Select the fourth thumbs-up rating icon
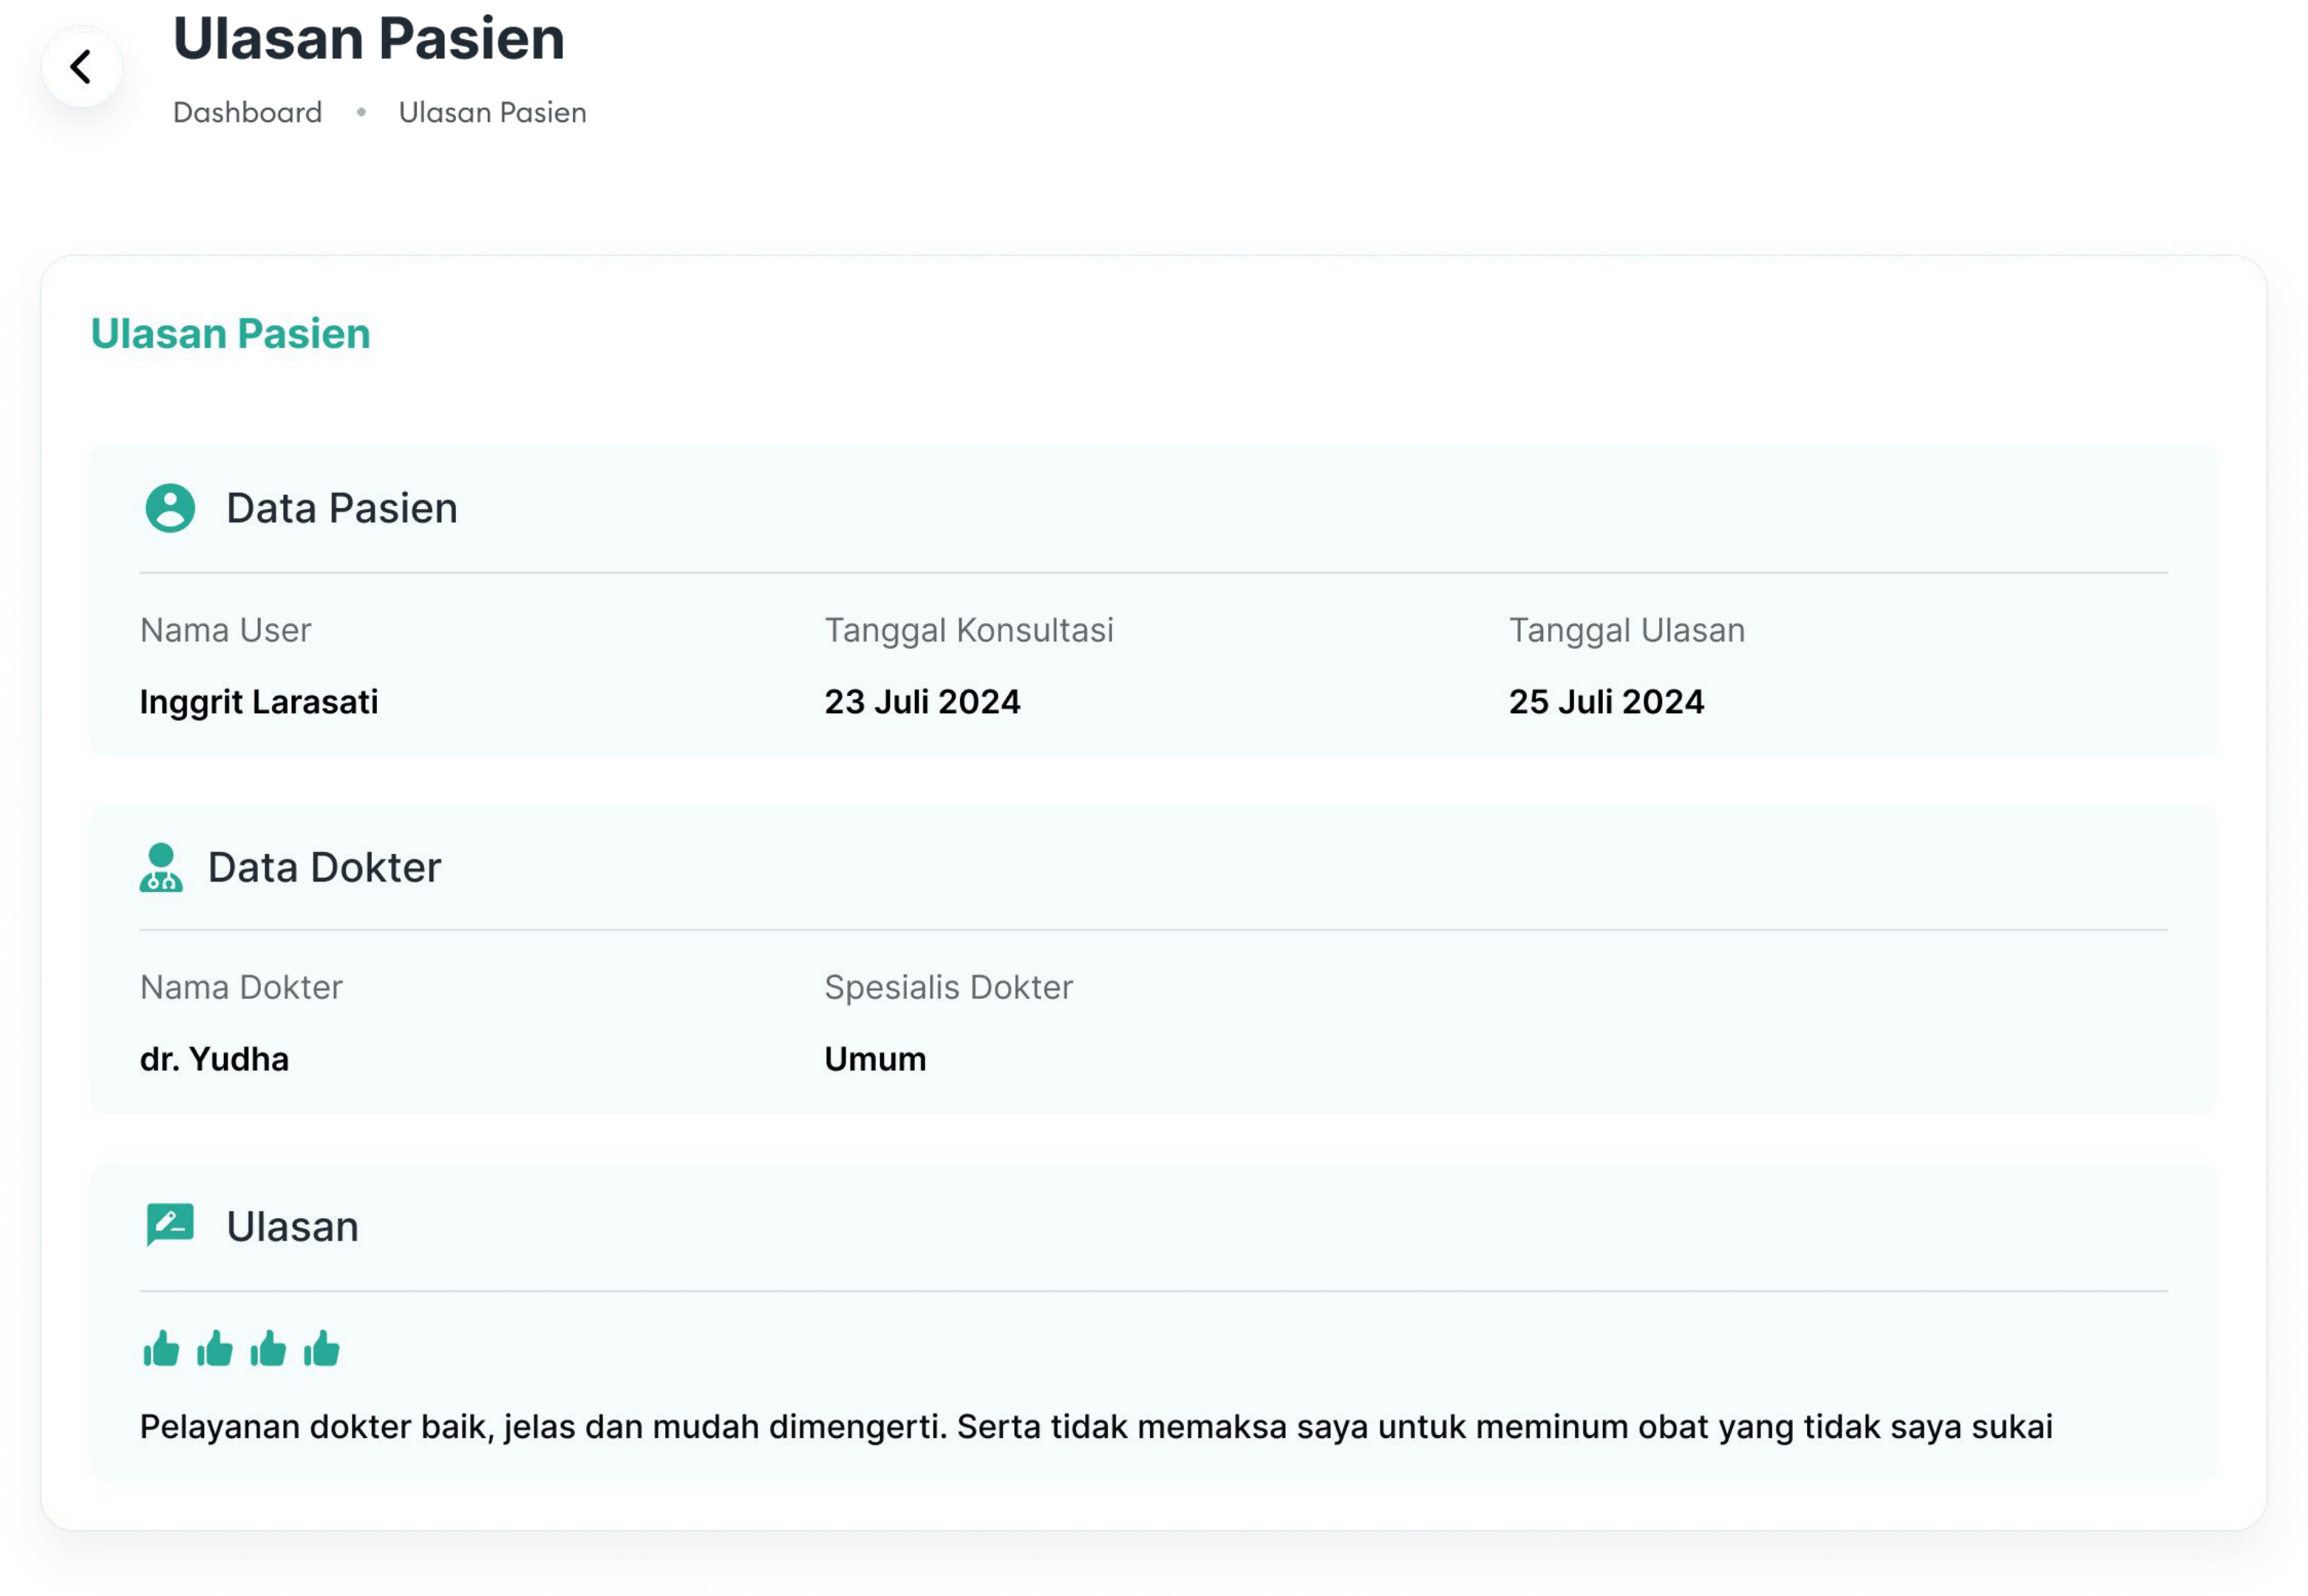Screen dimensions: 2308x1596 tap(322, 1348)
